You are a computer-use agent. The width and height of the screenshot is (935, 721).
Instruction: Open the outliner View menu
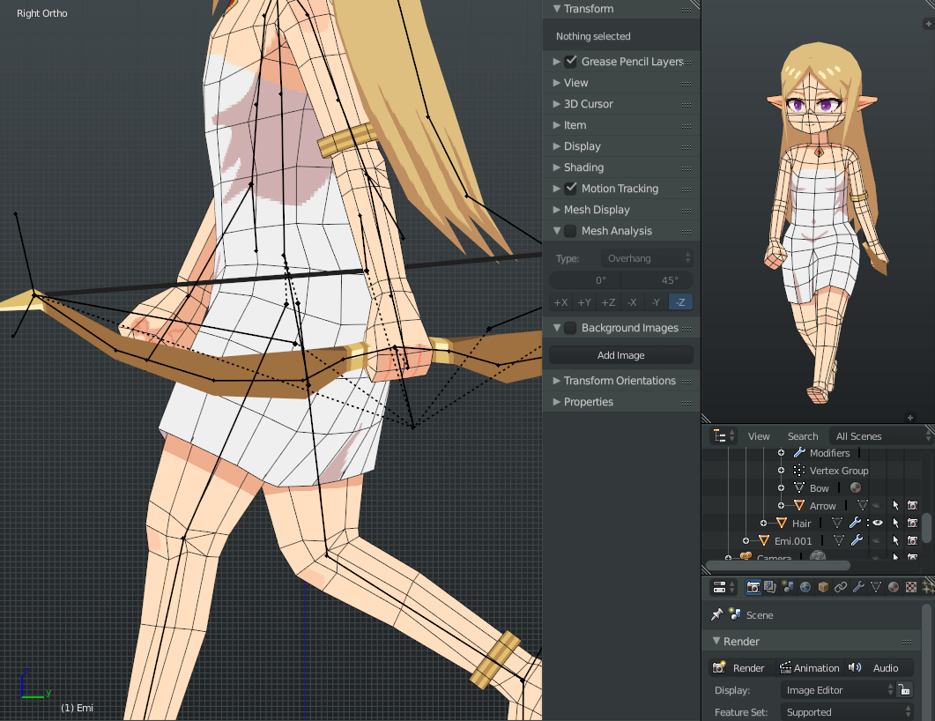pyautogui.click(x=759, y=436)
